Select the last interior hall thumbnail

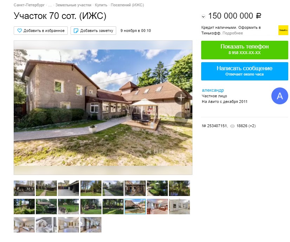tap(91, 225)
